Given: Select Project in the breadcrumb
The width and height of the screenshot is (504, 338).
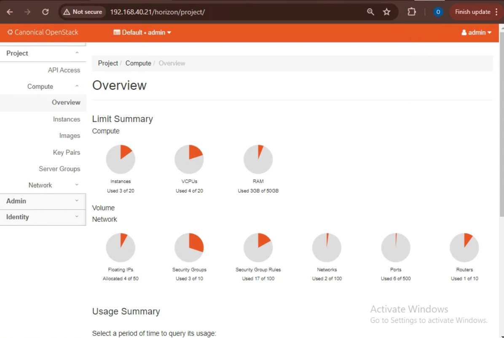Looking at the screenshot, I should click(x=108, y=63).
